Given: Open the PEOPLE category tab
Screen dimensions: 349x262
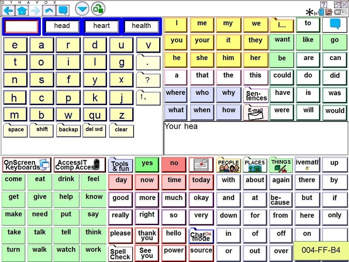Looking at the screenshot, I should [228, 165].
